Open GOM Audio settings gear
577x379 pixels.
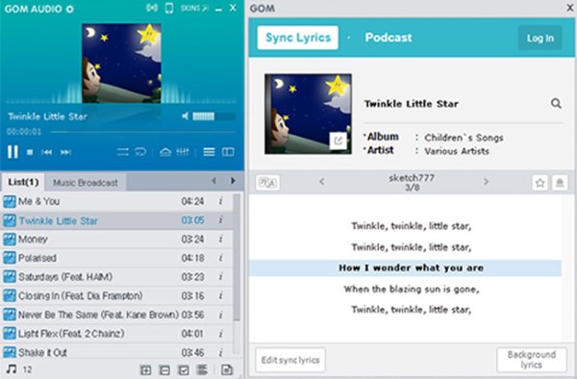(70, 9)
